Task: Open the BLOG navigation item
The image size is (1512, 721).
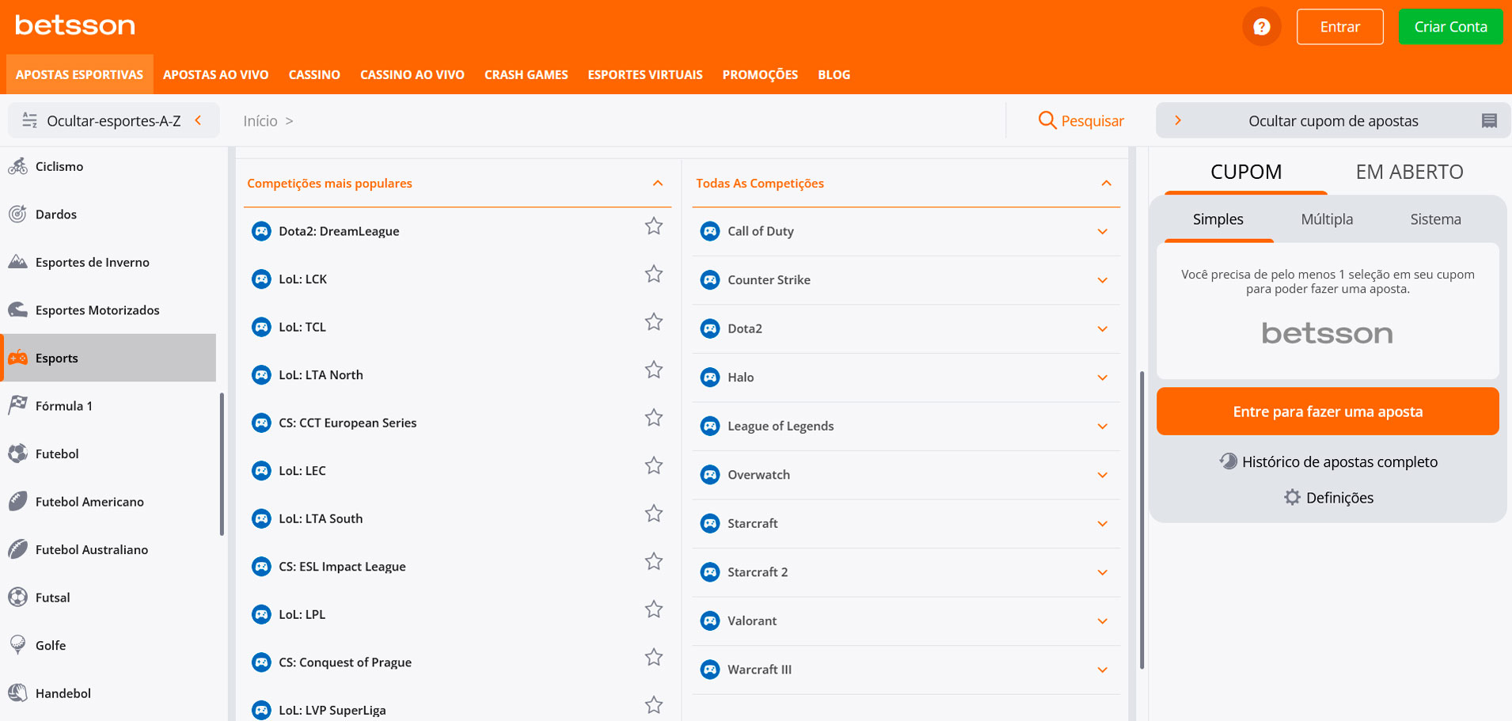Action: click(834, 74)
